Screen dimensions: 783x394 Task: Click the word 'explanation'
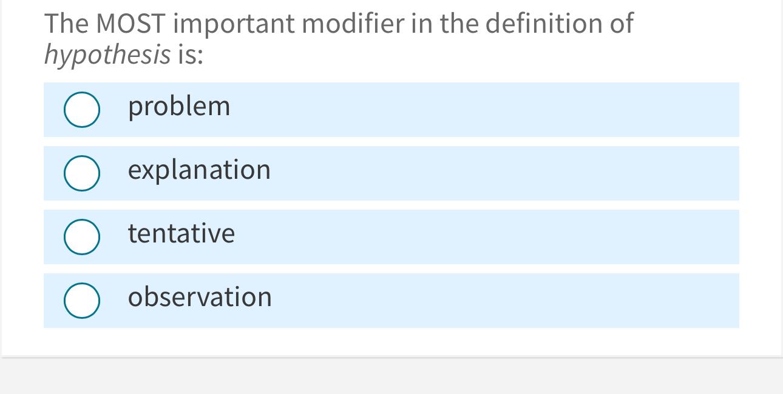(x=198, y=170)
